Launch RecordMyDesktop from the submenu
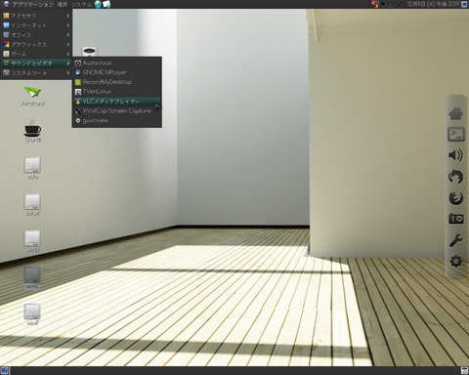The width and height of the screenshot is (469, 375). click(x=117, y=82)
